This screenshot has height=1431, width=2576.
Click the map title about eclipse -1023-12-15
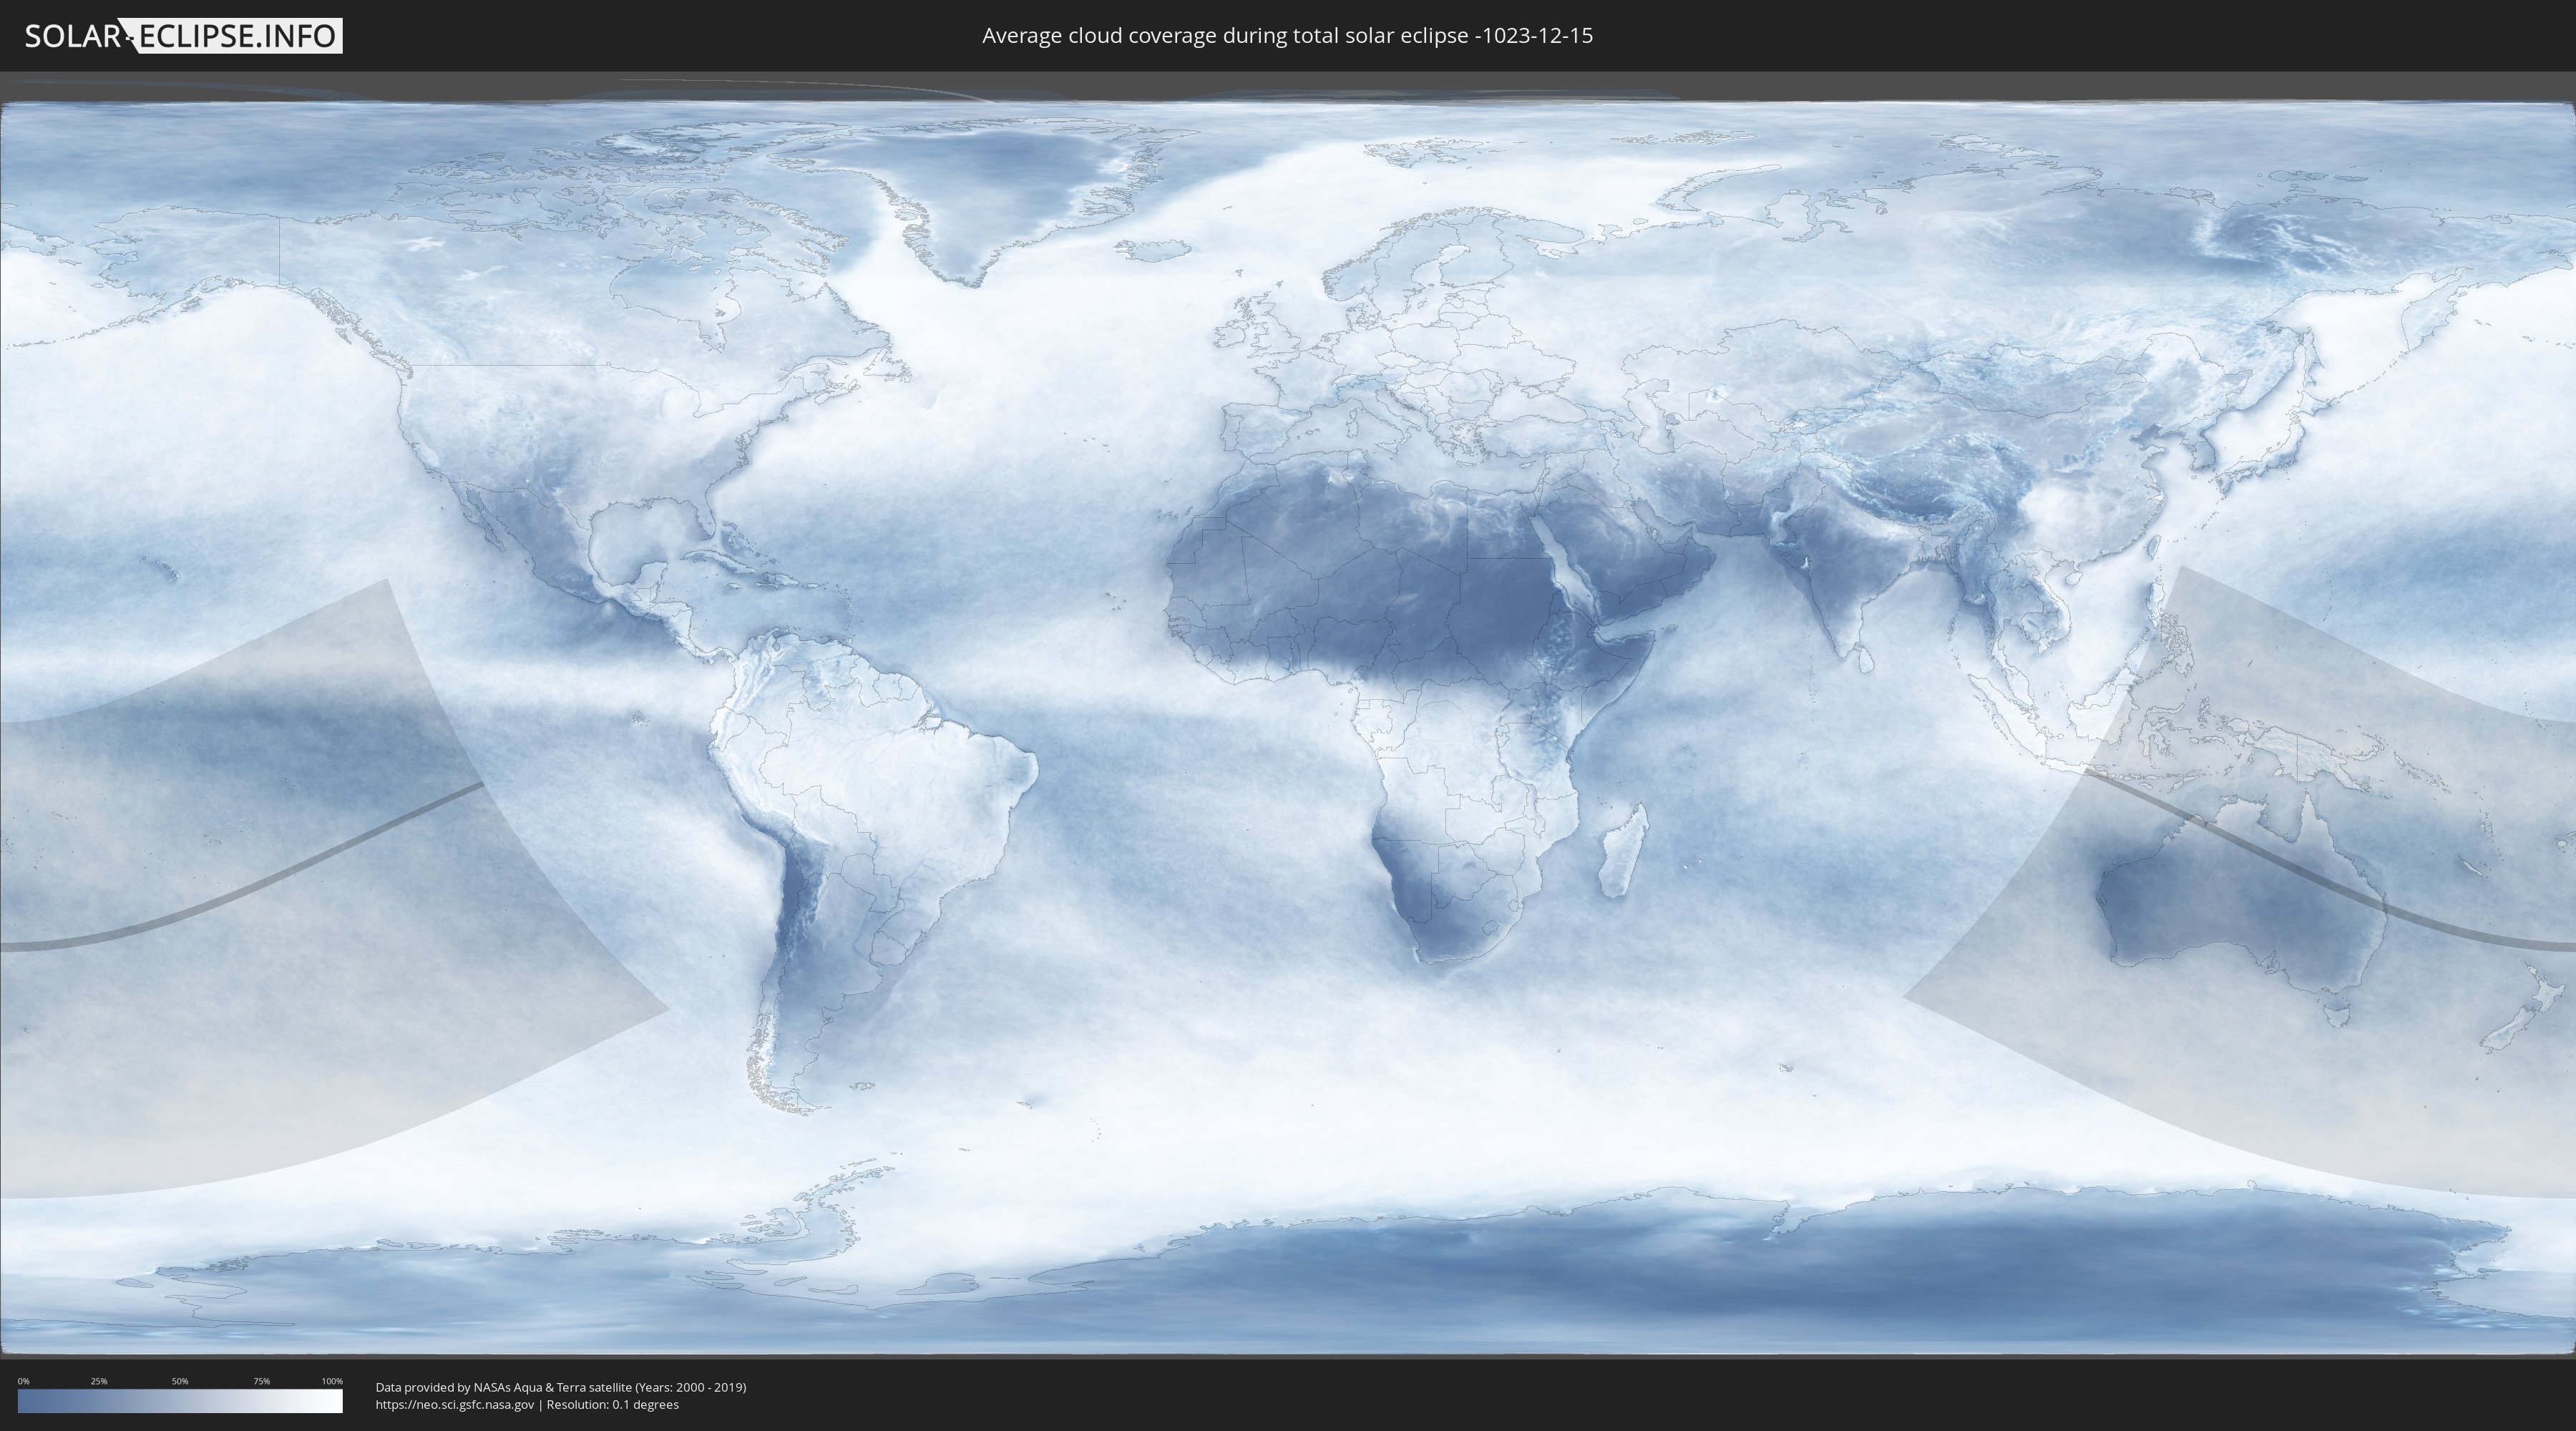point(1287,36)
